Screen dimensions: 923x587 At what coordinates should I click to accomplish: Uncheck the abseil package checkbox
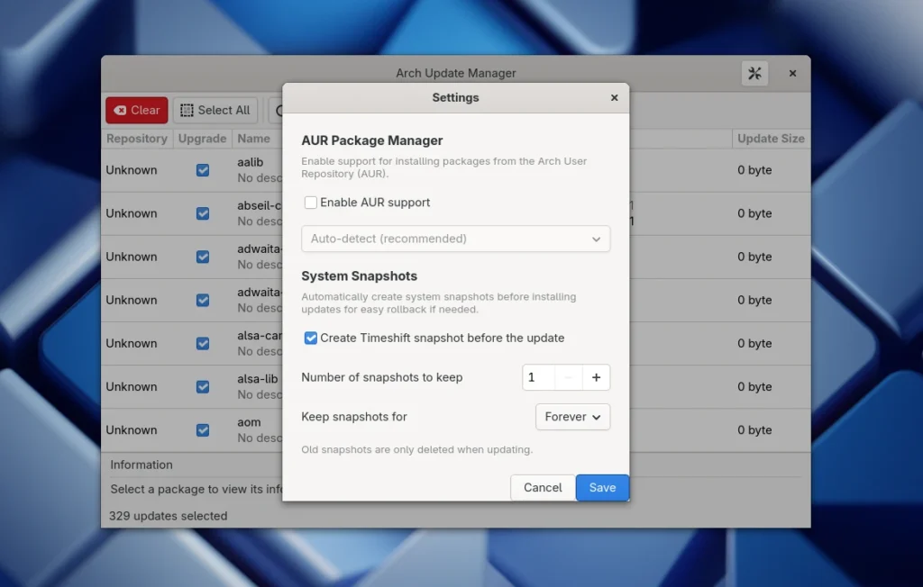(202, 213)
